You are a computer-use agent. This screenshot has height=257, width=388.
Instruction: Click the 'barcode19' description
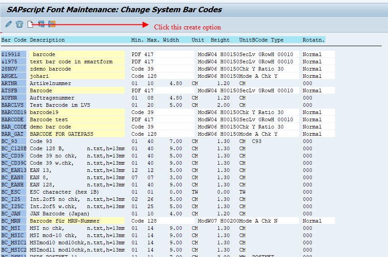pos(77,112)
